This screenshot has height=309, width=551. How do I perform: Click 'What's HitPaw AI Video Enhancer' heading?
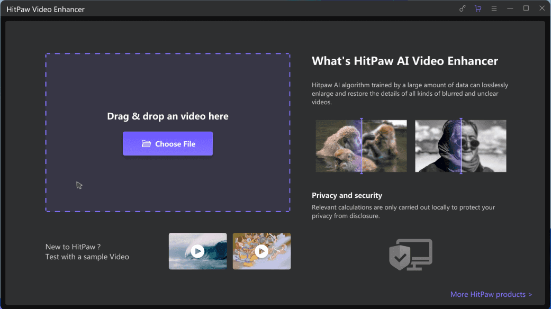coord(405,61)
